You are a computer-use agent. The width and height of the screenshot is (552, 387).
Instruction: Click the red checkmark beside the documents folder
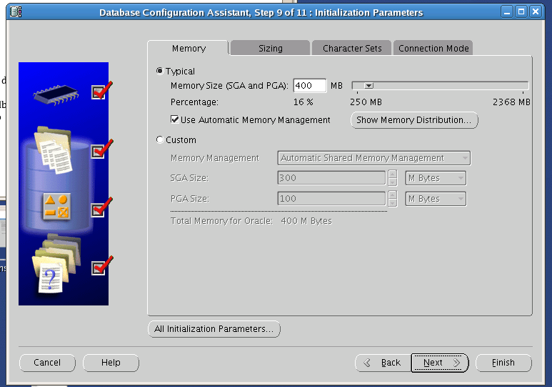[101, 150]
